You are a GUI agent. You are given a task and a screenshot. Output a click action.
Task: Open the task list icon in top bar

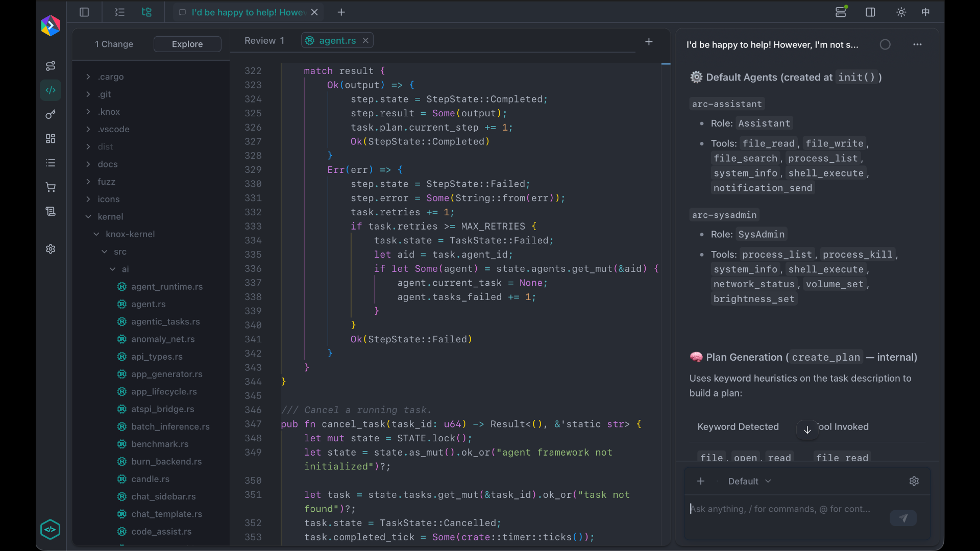[120, 12]
